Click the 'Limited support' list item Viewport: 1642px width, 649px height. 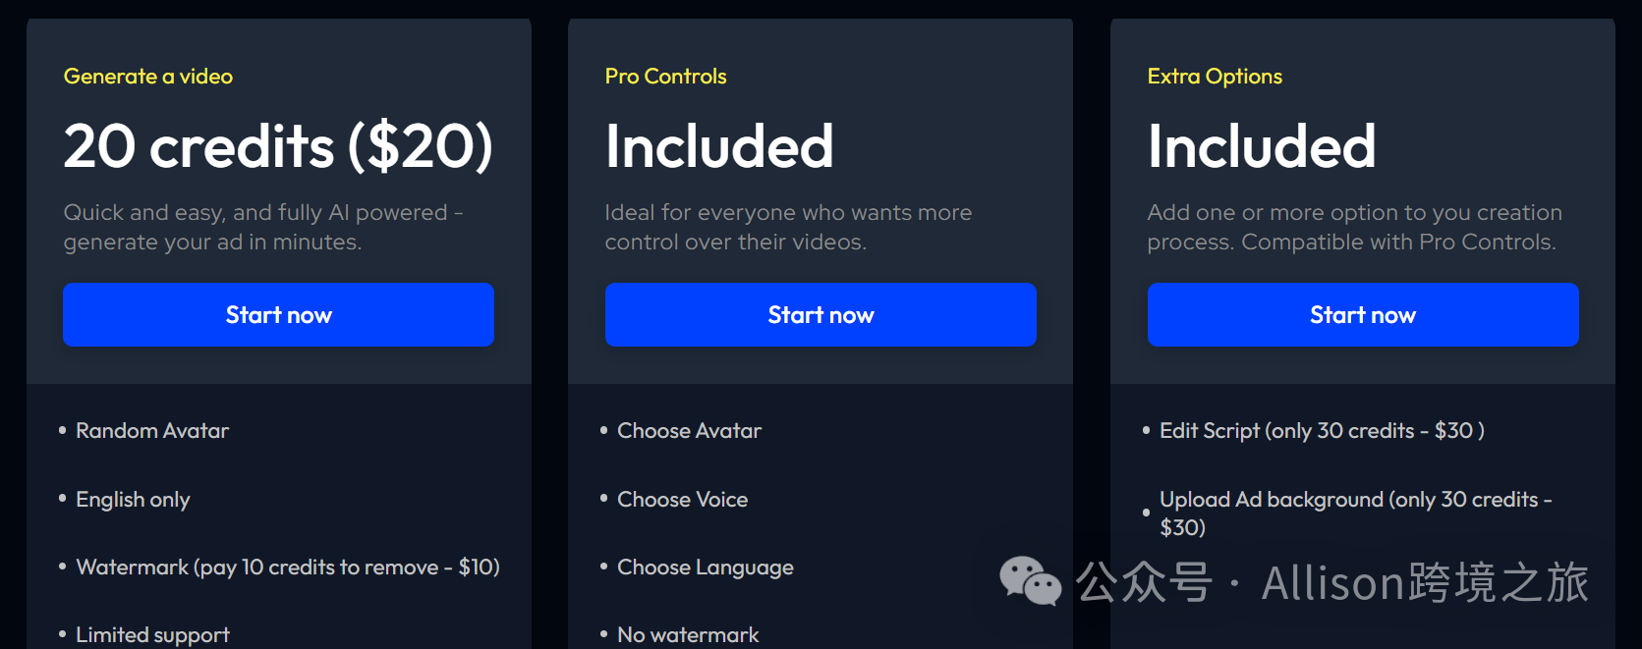click(152, 635)
